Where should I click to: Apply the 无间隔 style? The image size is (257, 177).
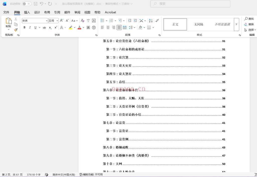tap(199, 24)
